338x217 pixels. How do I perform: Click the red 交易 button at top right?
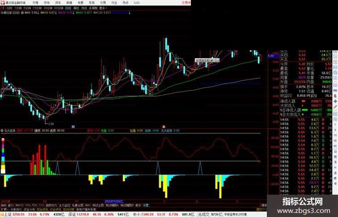(x=186, y=3)
